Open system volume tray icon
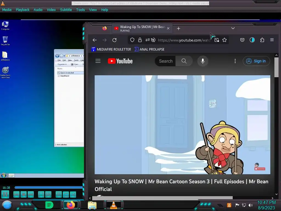Viewport: 281px width, 211px height. click(250, 205)
